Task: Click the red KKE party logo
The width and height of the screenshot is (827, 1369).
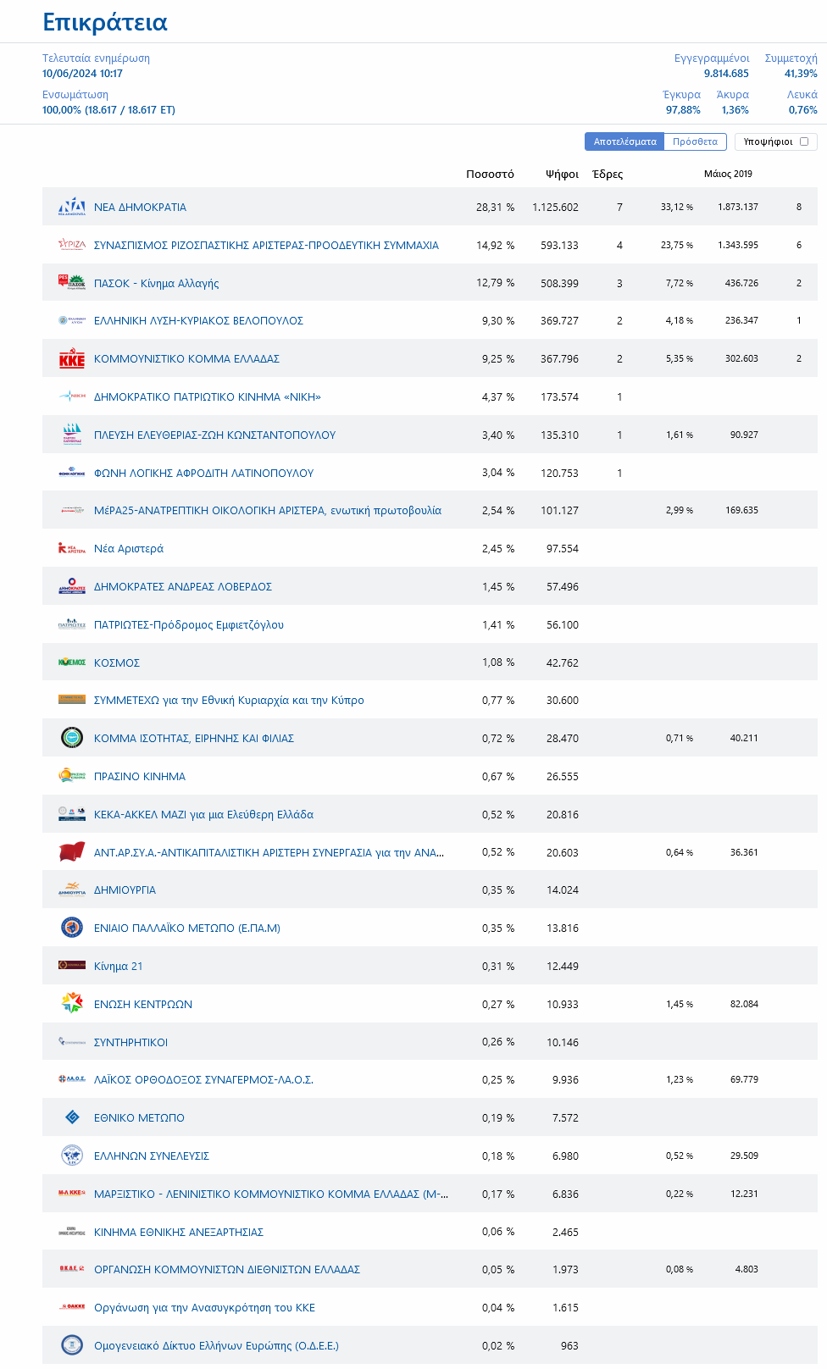Action: [x=72, y=359]
